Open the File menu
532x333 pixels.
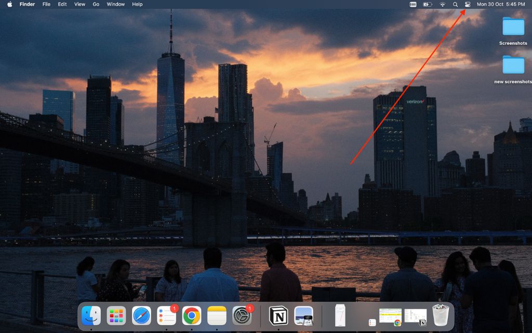[46, 4]
